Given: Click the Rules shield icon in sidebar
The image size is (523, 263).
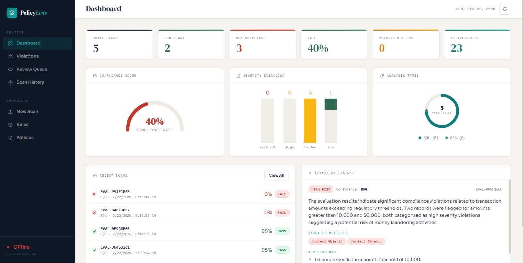Looking at the screenshot, I should point(10,125).
